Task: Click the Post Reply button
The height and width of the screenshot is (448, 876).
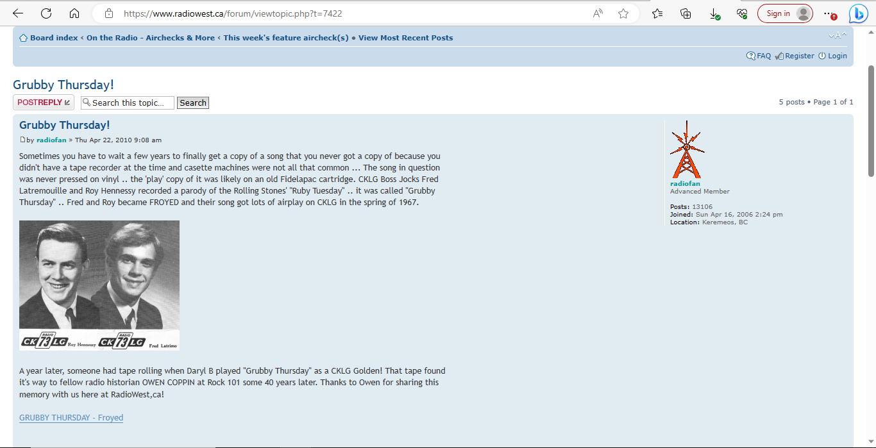Action: click(x=44, y=103)
